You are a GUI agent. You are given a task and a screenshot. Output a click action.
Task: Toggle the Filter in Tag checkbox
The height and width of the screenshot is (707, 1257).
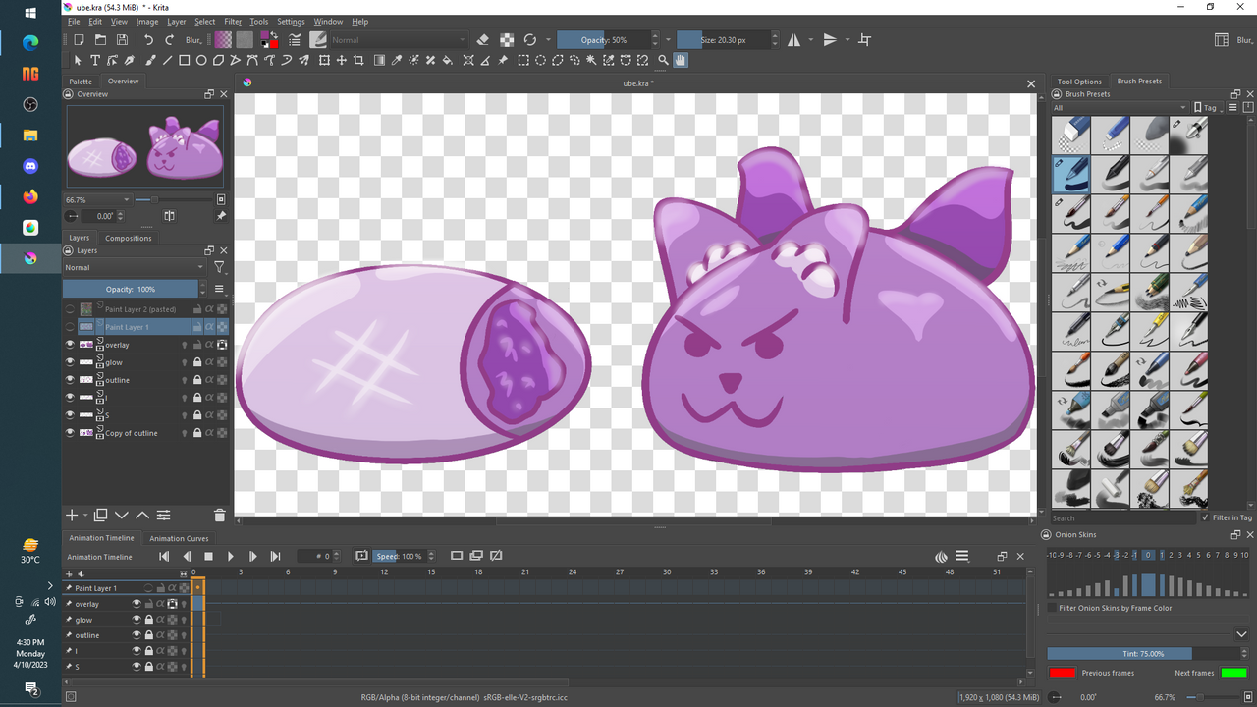pyautogui.click(x=1206, y=517)
